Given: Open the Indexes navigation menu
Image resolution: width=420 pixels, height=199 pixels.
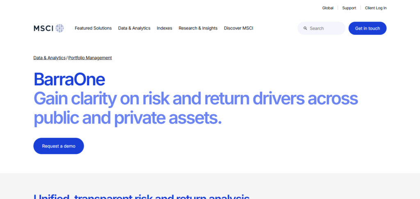Looking at the screenshot, I should (x=164, y=28).
